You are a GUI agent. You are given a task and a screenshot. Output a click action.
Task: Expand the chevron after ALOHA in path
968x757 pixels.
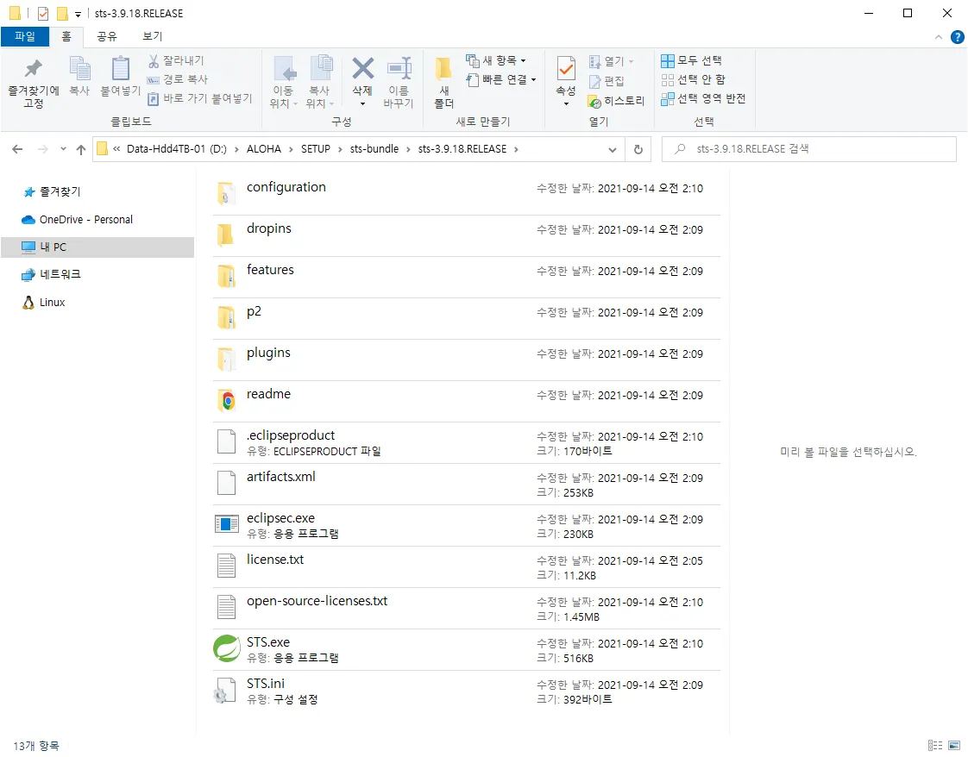click(292, 149)
